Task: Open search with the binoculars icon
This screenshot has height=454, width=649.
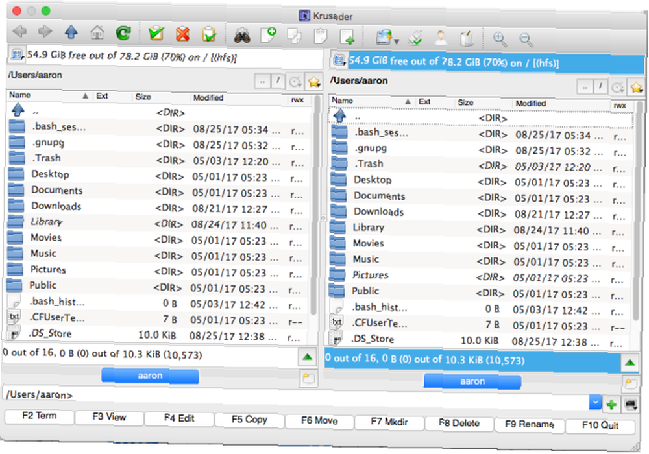Action: tap(241, 35)
